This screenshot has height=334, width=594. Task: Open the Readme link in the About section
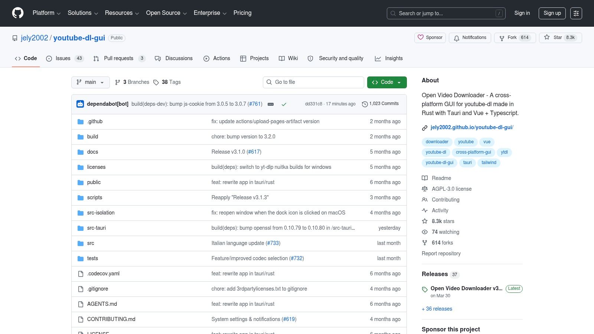tap(437, 178)
